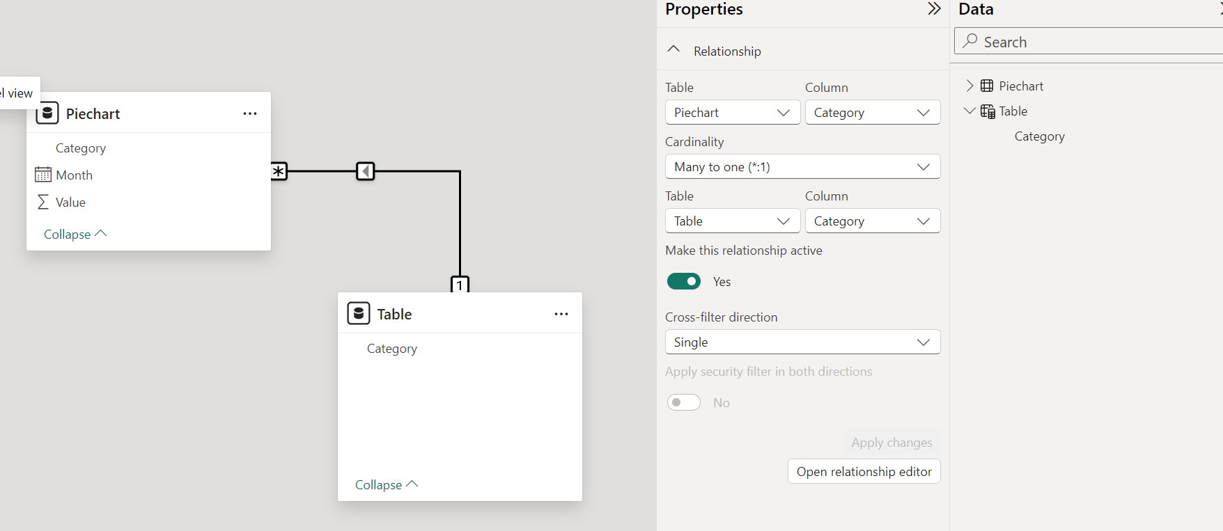1223x531 pixels.
Task: Collapse the Table card
Action: pyautogui.click(x=387, y=484)
